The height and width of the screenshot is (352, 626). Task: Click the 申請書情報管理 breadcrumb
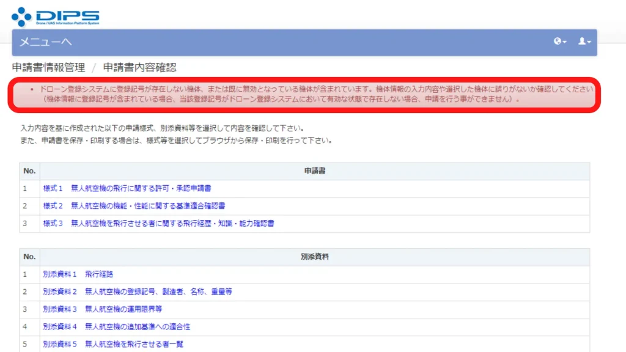(48, 67)
